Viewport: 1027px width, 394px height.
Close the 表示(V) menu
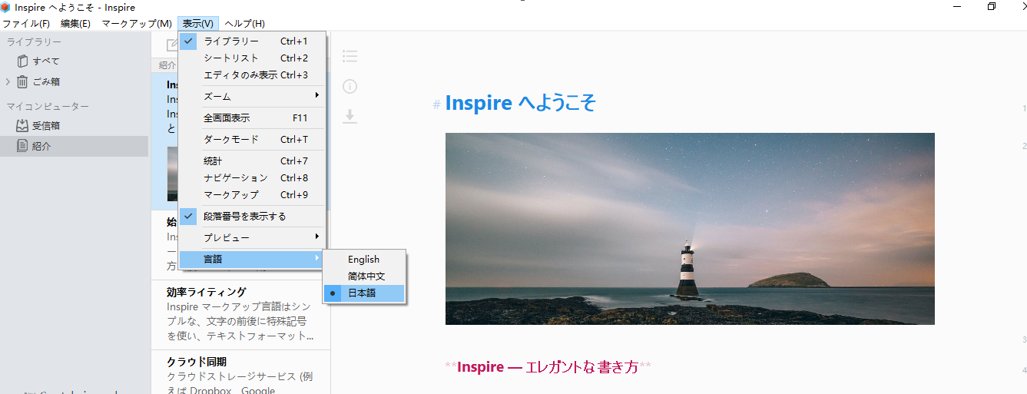click(x=198, y=24)
